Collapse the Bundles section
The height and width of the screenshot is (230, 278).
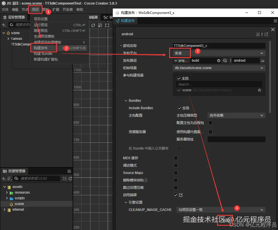tap(126, 101)
